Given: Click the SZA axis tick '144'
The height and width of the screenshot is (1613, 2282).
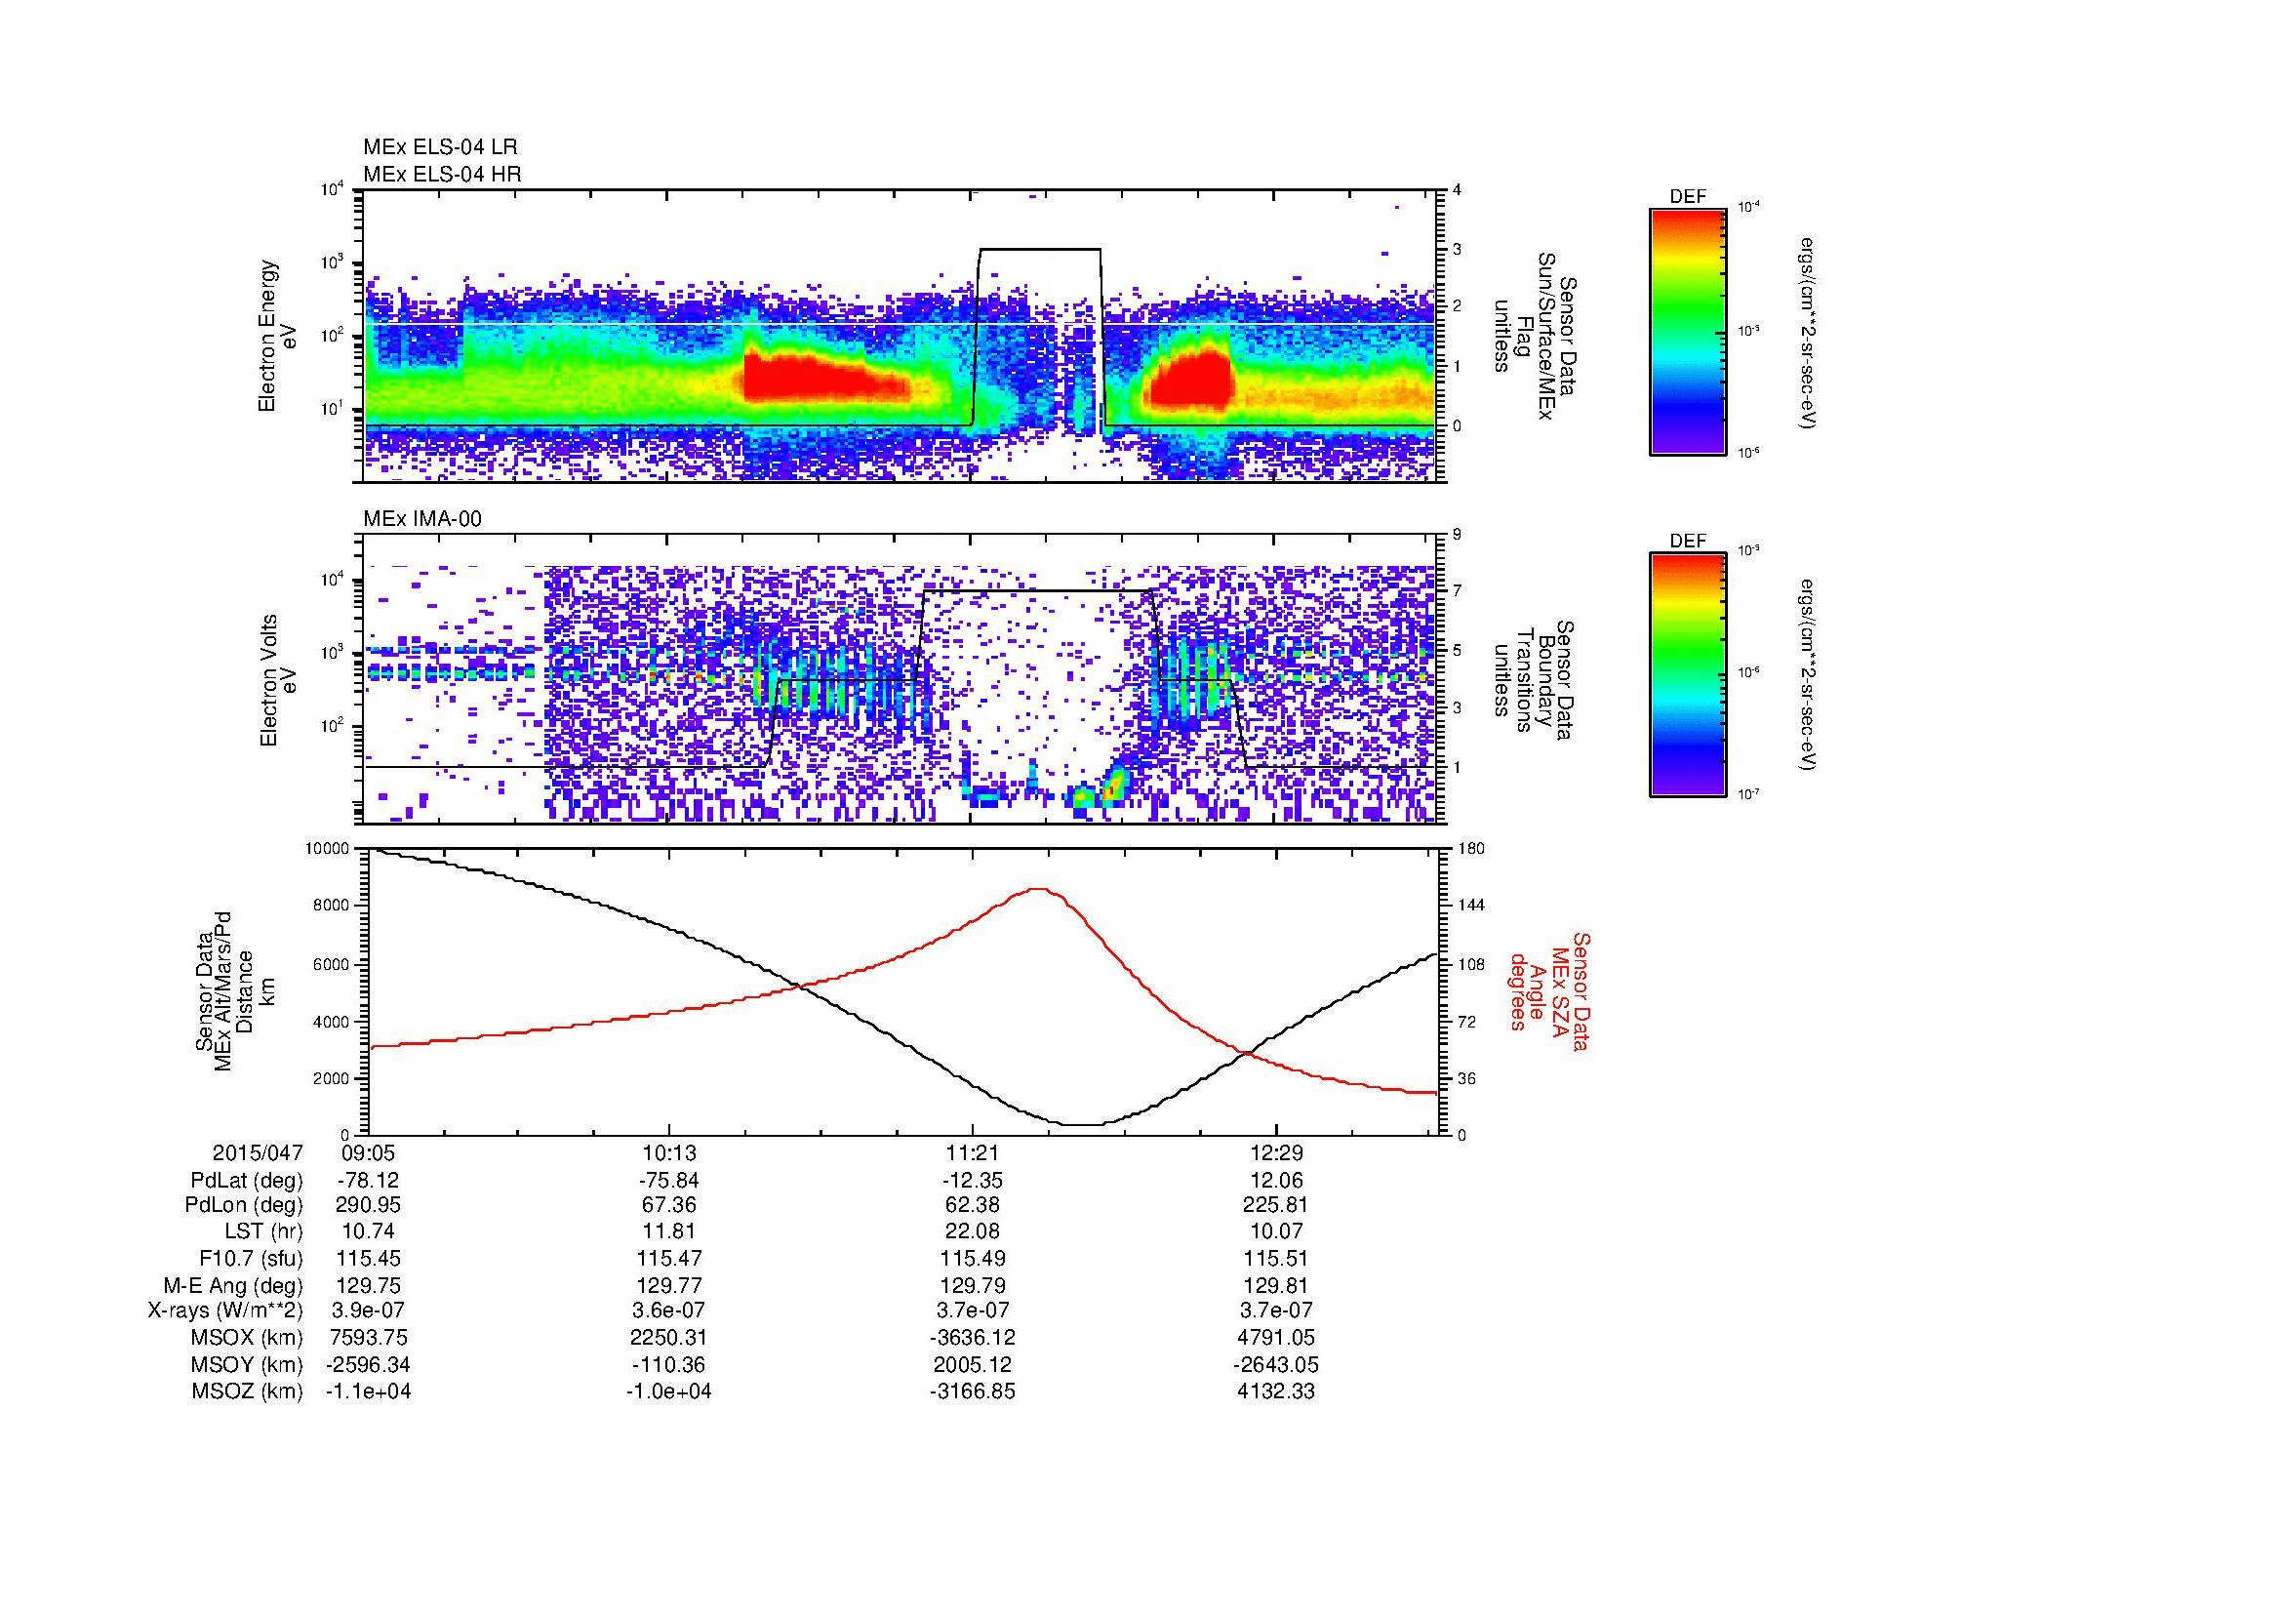Looking at the screenshot, I should coord(1469,907).
